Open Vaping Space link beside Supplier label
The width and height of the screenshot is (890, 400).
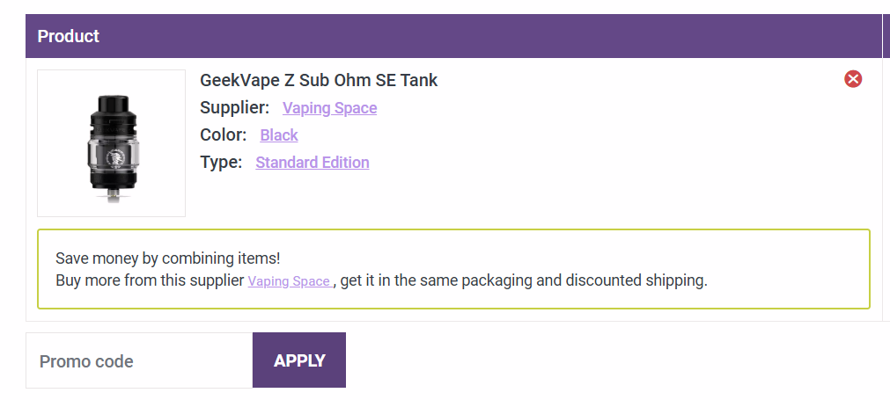pyautogui.click(x=329, y=108)
